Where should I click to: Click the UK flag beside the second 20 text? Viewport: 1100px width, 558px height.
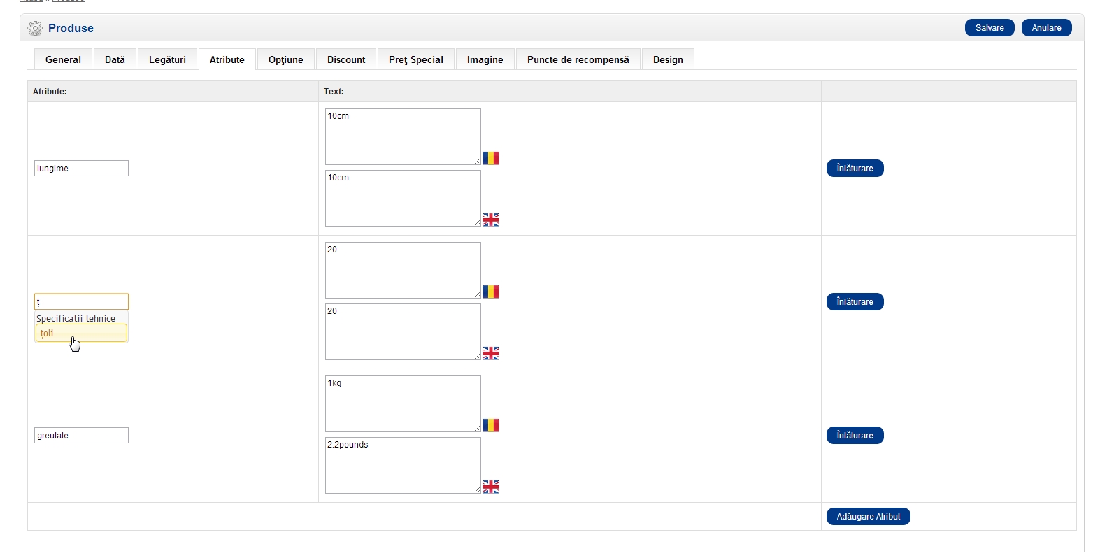491,353
